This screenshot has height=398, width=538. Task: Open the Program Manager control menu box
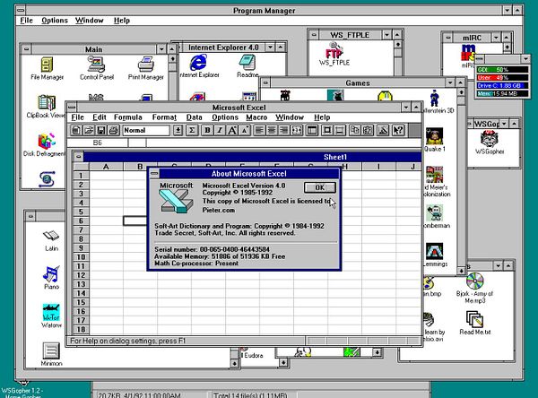click(x=21, y=11)
